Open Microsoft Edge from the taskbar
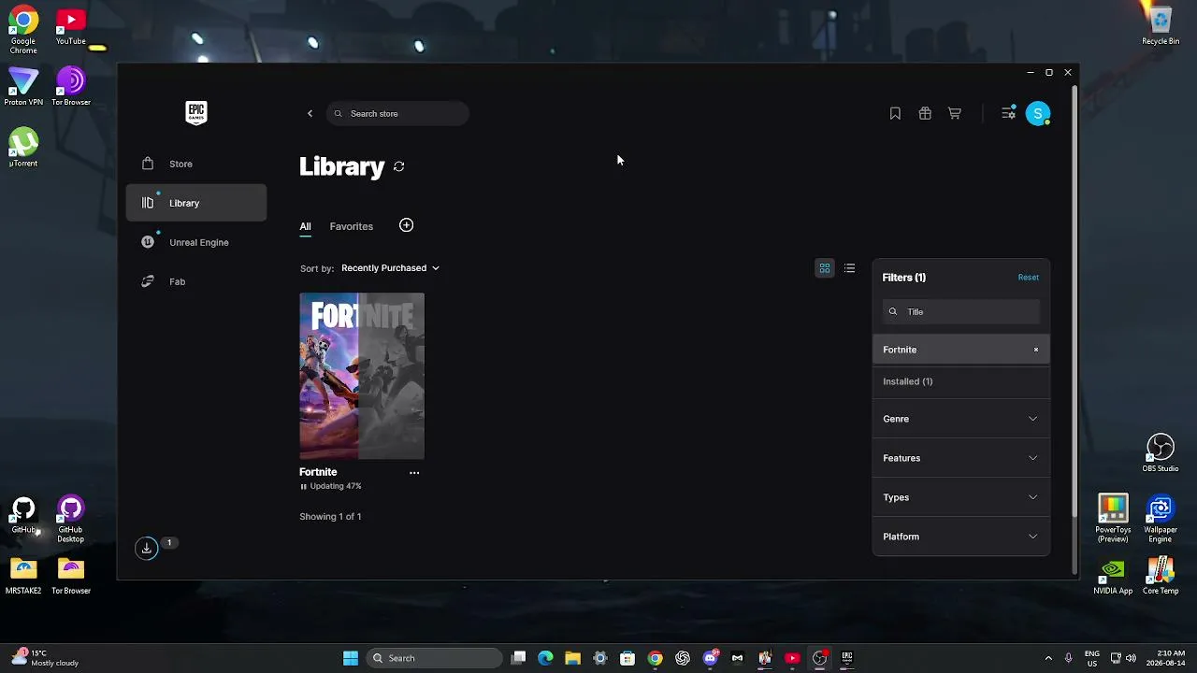 pyautogui.click(x=545, y=658)
